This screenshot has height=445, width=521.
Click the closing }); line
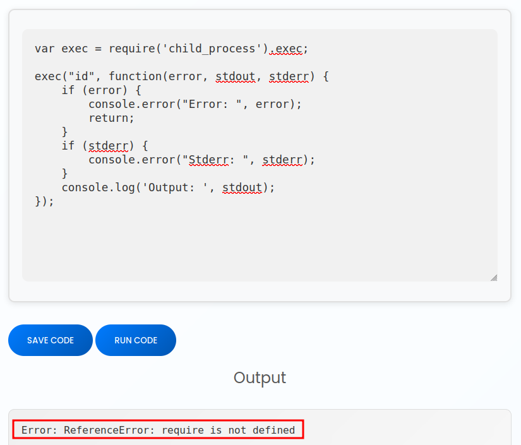point(45,201)
